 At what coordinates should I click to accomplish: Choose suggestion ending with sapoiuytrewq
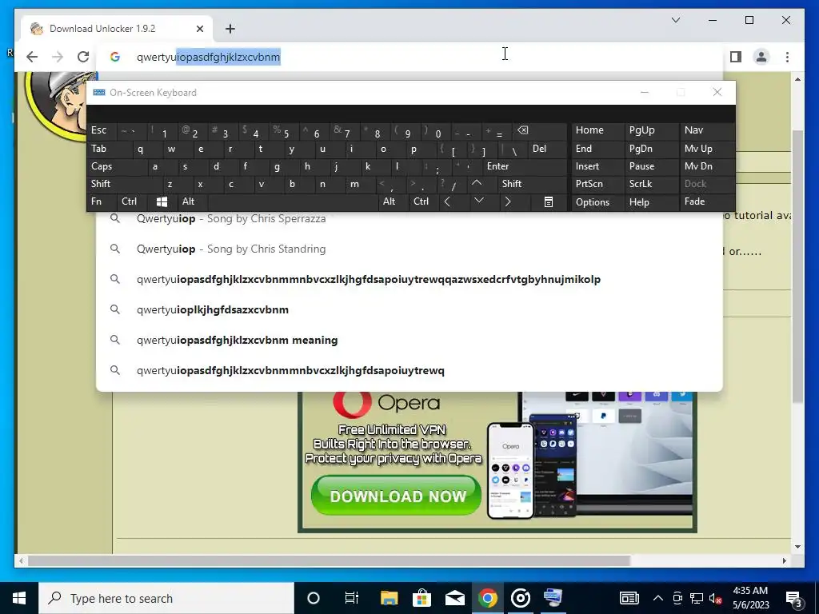click(x=409, y=370)
